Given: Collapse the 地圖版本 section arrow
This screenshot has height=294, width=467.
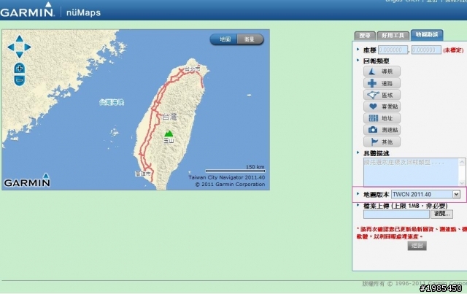Looking at the screenshot, I should click(x=358, y=193).
